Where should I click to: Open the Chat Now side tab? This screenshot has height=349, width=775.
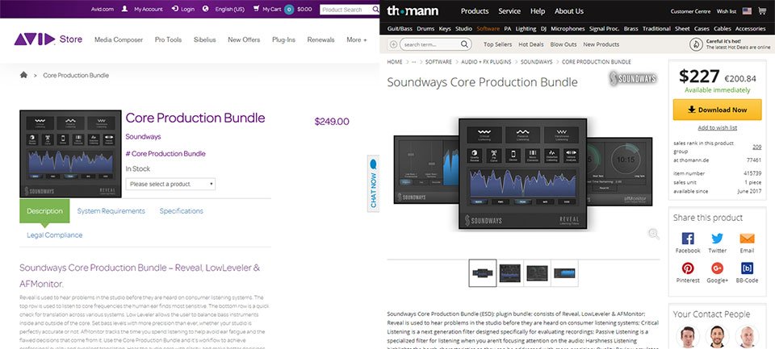tap(373, 183)
